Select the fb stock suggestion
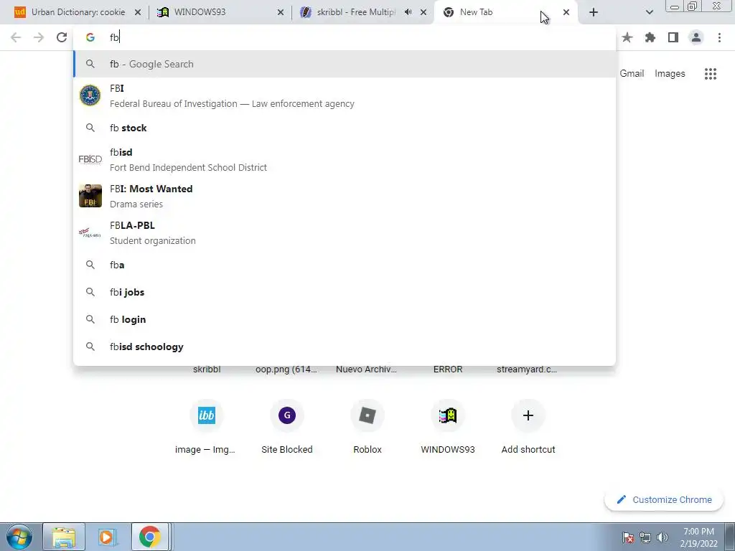This screenshot has width=735, height=551. 345,128
